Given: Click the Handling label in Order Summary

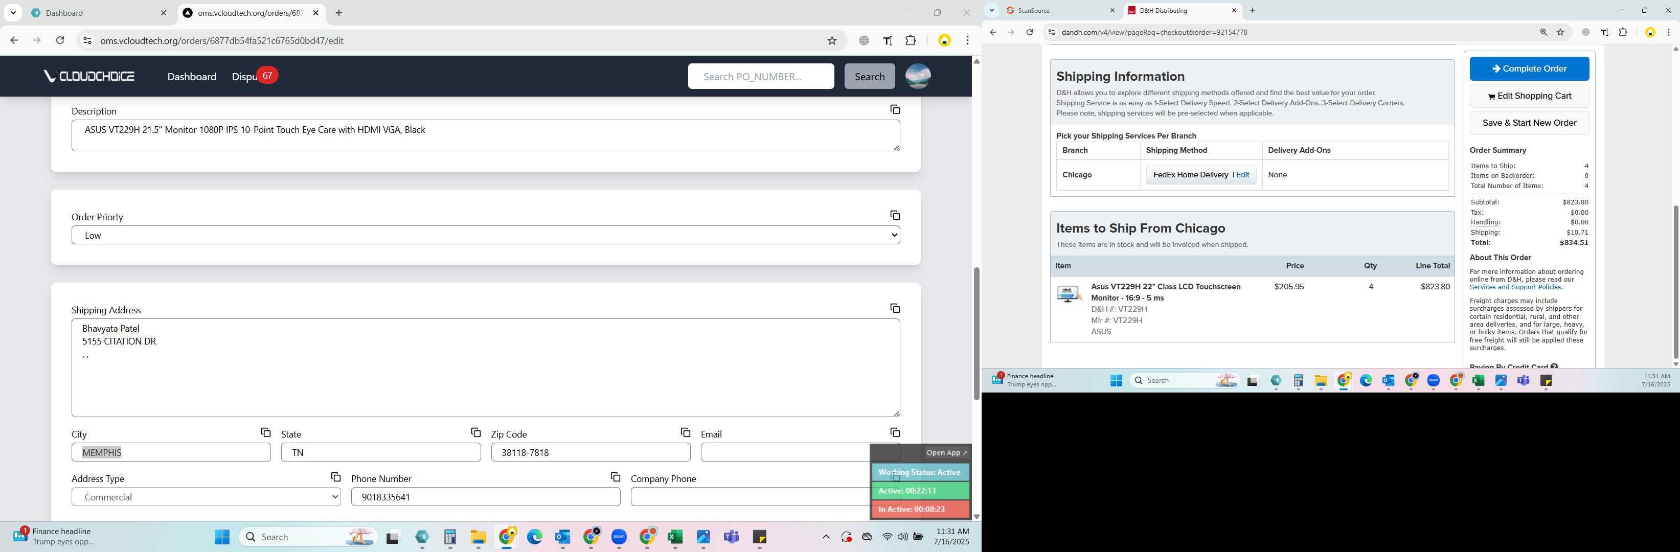Looking at the screenshot, I should pyautogui.click(x=1485, y=222).
